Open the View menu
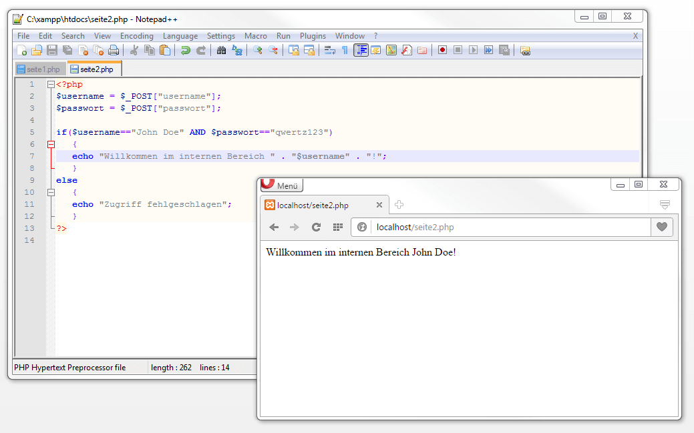The width and height of the screenshot is (694, 433). tap(102, 36)
